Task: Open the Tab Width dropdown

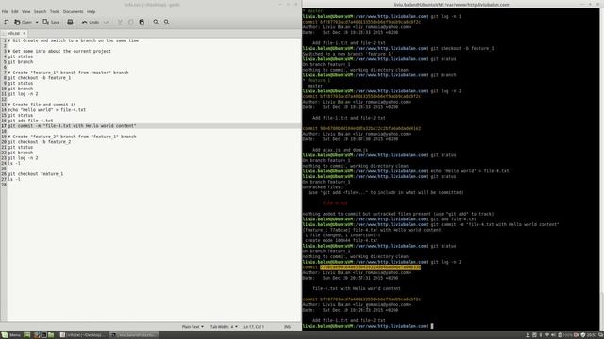Action: tap(224, 327)
